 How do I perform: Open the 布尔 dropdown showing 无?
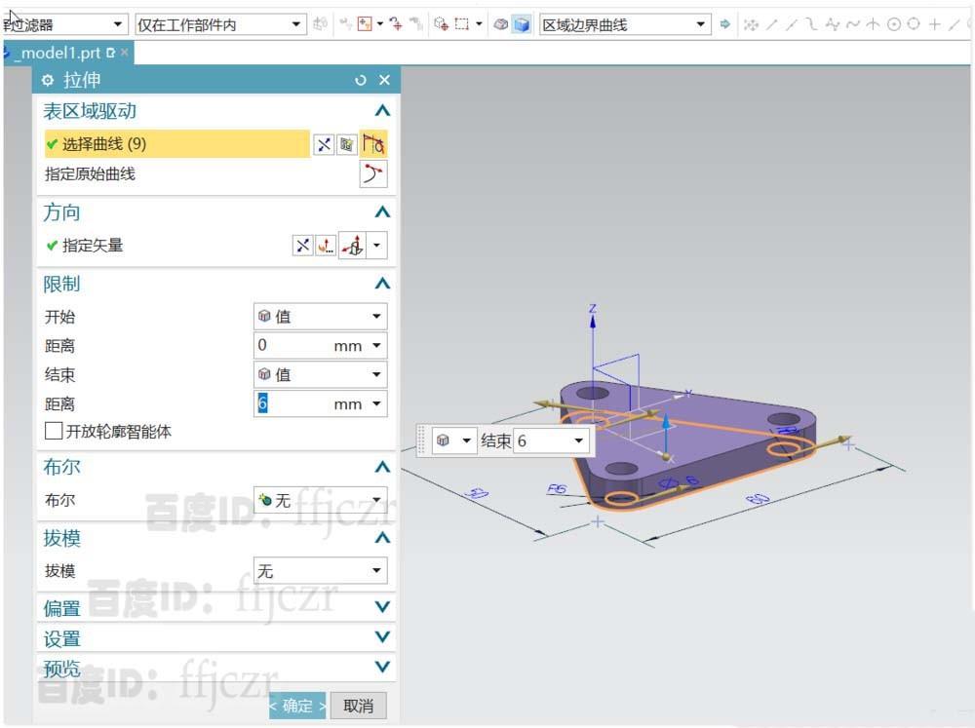pos(320,500)
